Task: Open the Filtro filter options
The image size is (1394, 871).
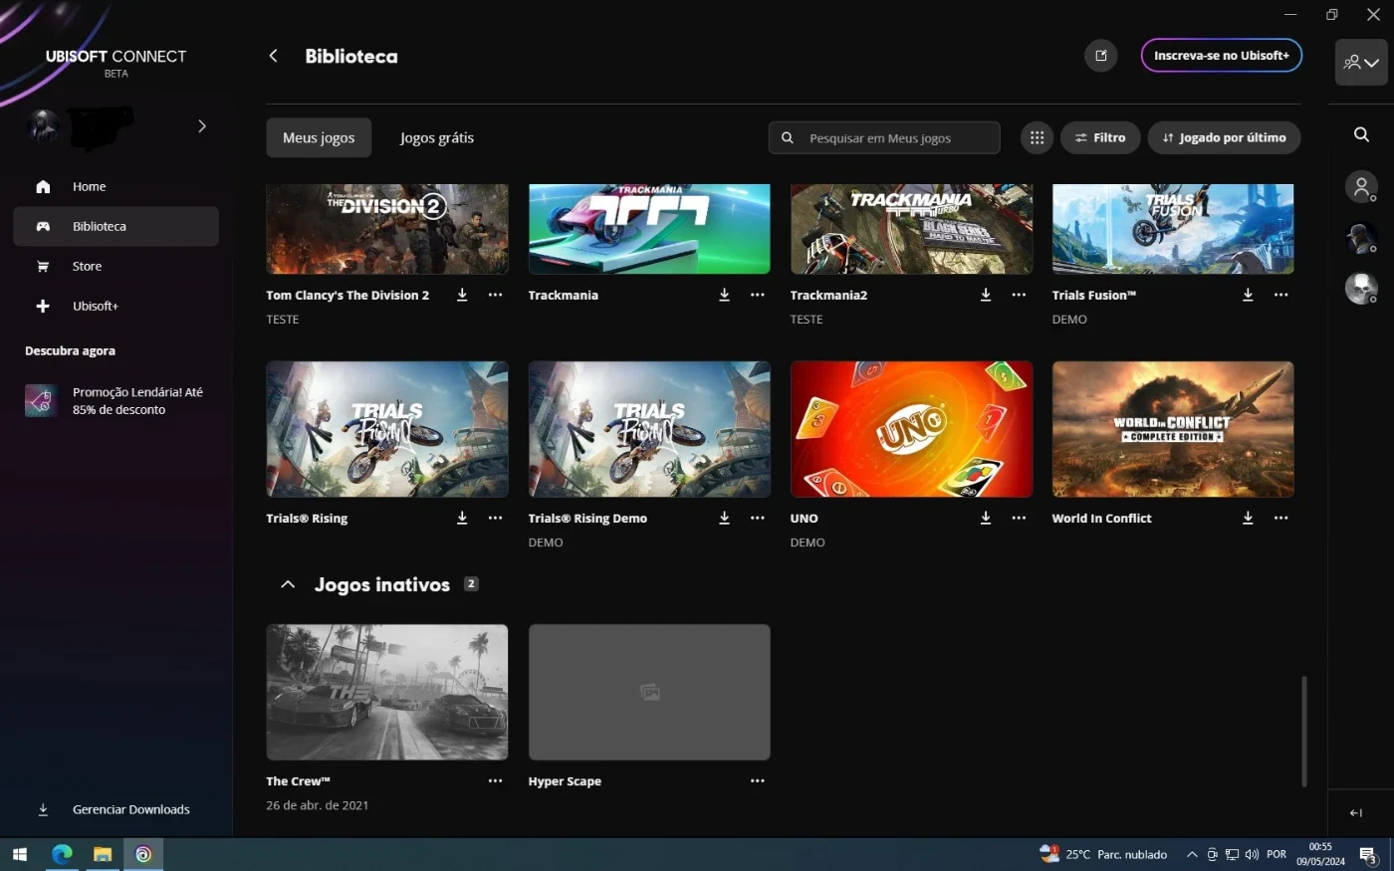Action: (x=1100, y=137)
